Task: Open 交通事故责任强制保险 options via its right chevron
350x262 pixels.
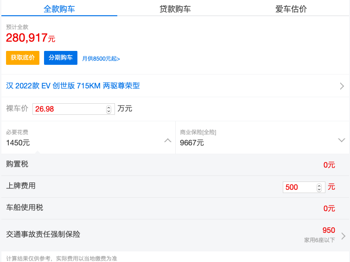Action: 344,236
